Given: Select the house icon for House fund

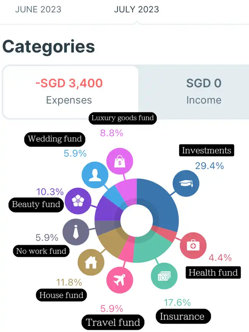Looking at the screenshot, I should (91, 262).
